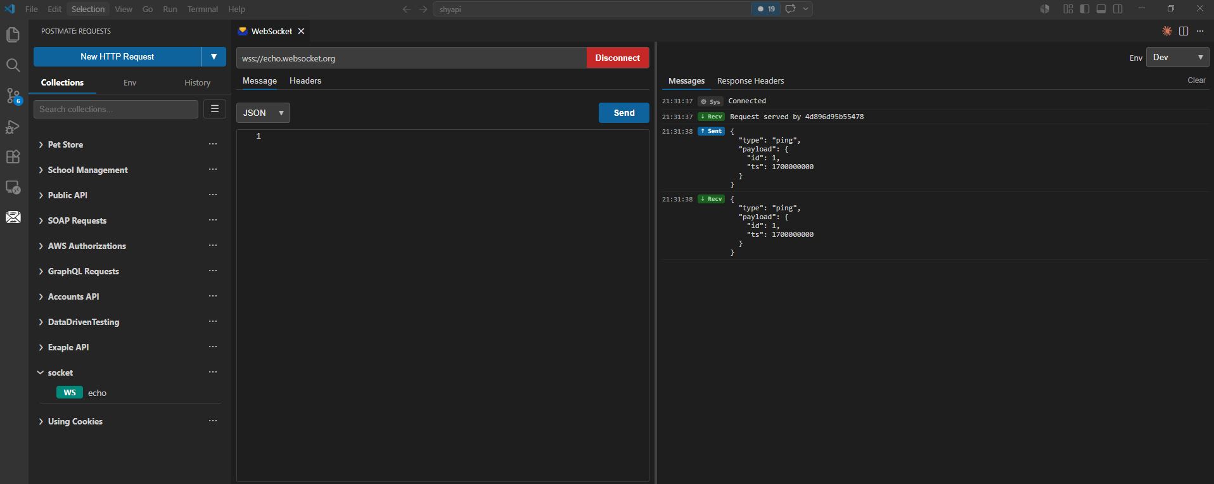Open more options for Exaple API collection
1214x484 pixels.
[213, 347]
